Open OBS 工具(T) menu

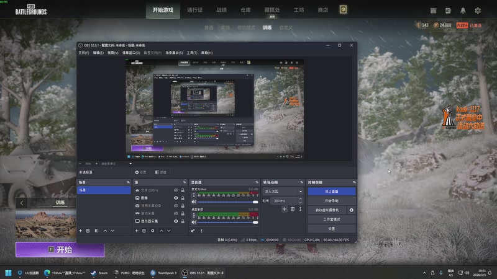pos(192,53)
